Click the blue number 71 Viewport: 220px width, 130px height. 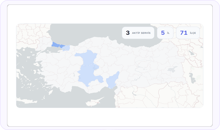(184, 33)
